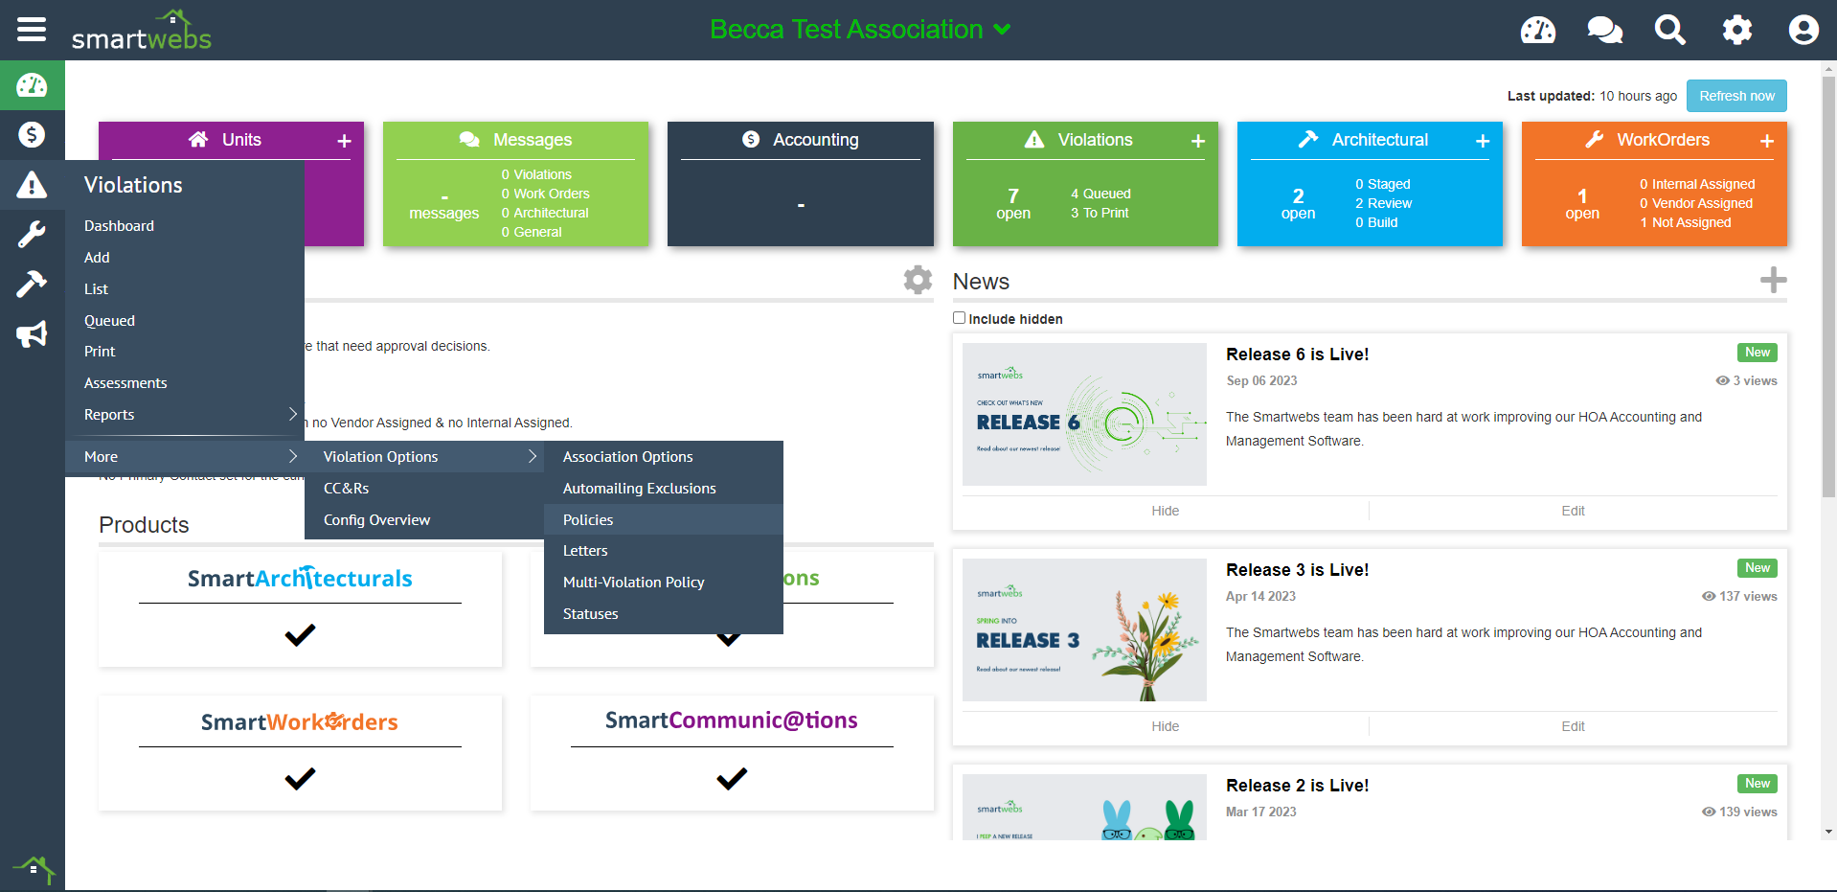This screenshot has height=892, width=1837.
Task: Click the page vertical scrollbar
Action: 1828,286
